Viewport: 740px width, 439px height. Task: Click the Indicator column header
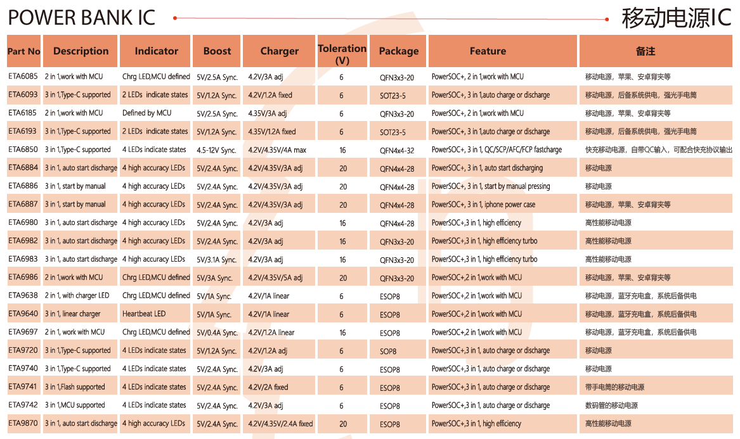pos(156,51)
